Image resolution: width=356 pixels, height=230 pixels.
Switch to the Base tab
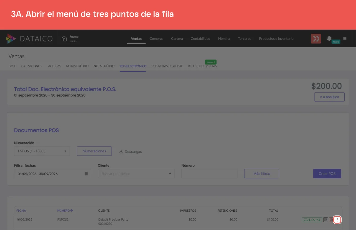(x=12, y=66)
